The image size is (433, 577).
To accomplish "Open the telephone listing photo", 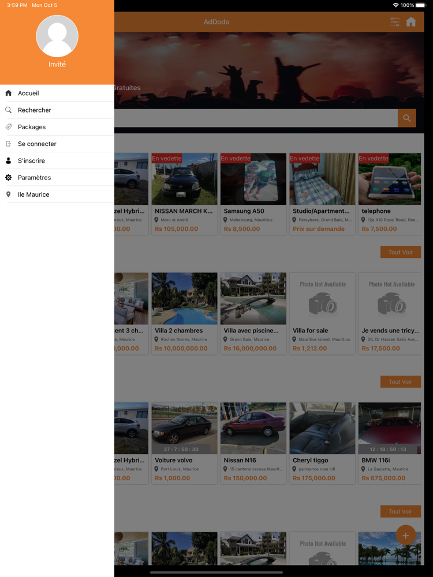I will click(390, 179).
